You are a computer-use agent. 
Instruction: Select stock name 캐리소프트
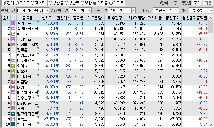pos(26,23)
